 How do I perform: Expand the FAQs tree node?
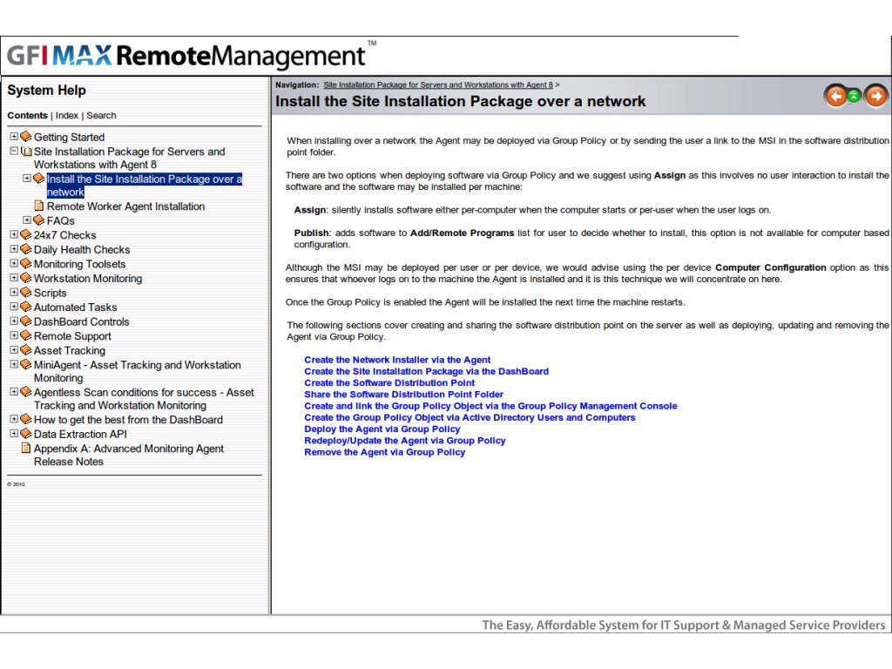click(x=27, y=220)
